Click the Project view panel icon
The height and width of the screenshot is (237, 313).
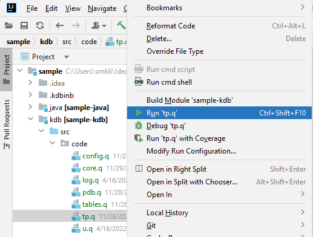click(x=25, y=57)
